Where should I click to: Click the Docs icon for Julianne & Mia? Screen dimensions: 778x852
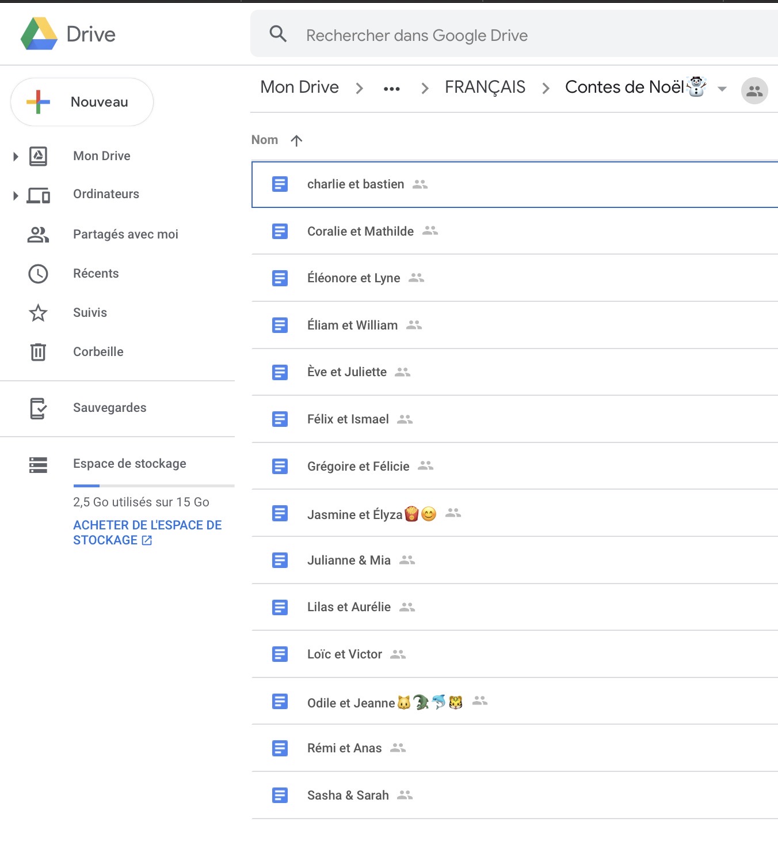pyautogui.click(x=280, y=561)
